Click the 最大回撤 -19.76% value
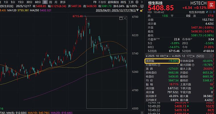This screenshot has width=216, height=114. [208, 65]
